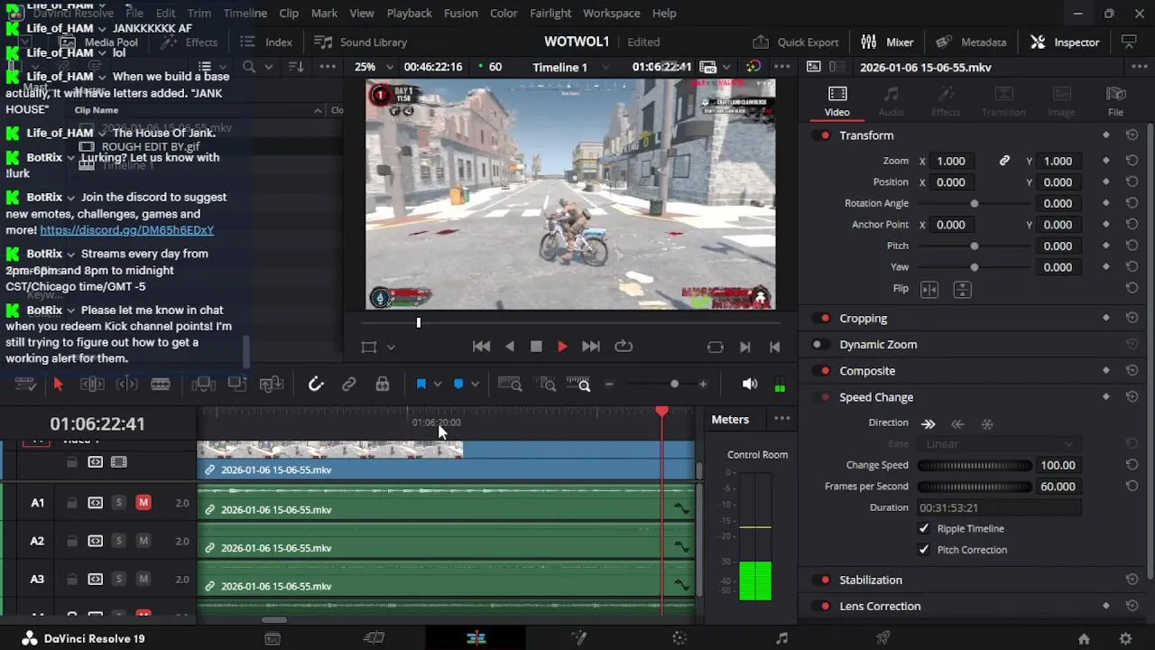Screen dimensions: 1155x650
Task: Mute monitor volume speaker icon
Action: click(750, 385)
